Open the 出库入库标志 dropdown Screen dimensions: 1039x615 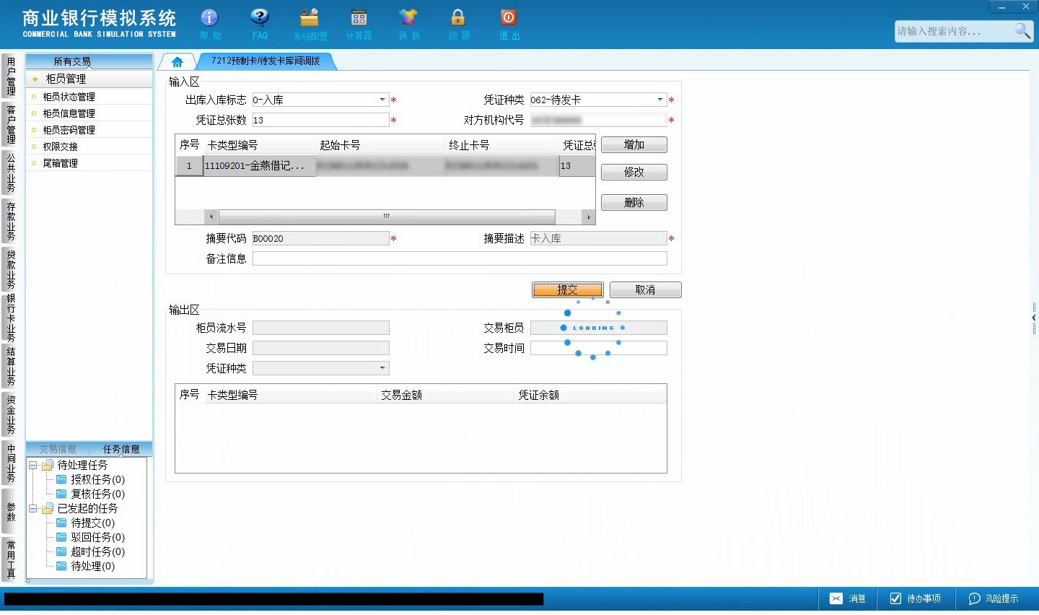click(x=382, y=100)
